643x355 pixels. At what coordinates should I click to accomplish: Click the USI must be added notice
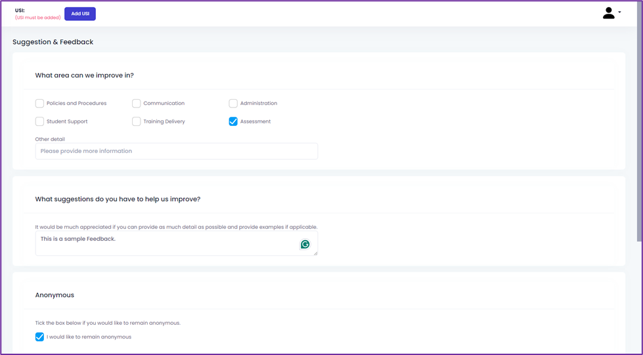click(37, 18)
